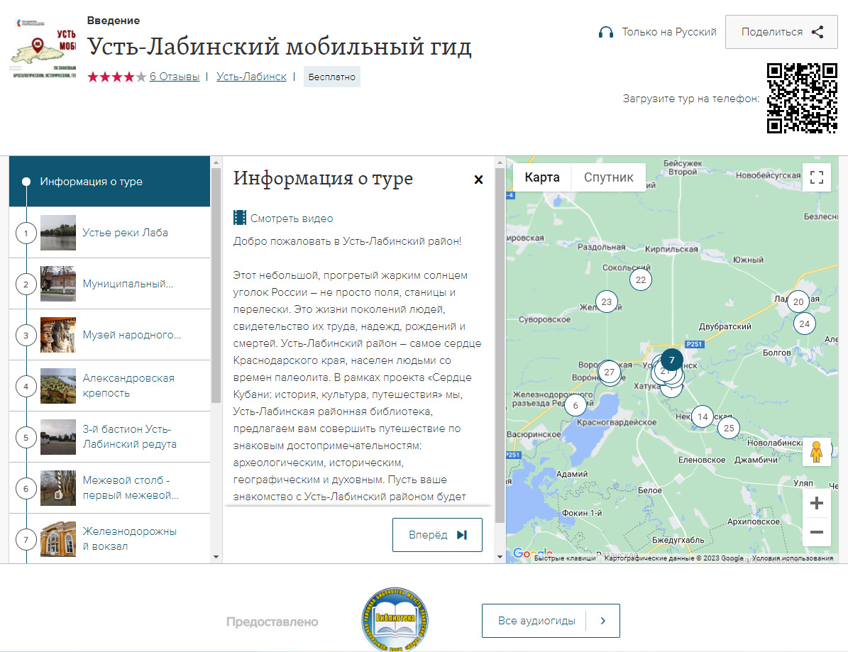Select highlighted map marker 7
Screen dimensions: 848x652
[x=672, y=360]
